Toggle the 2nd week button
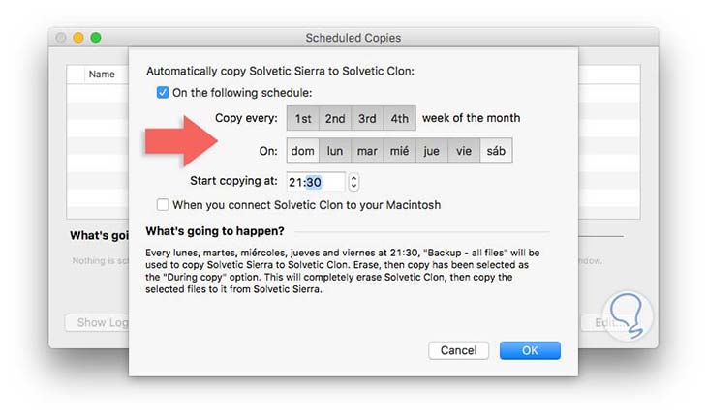Viewport: 707px width, 418px height. 335,119
